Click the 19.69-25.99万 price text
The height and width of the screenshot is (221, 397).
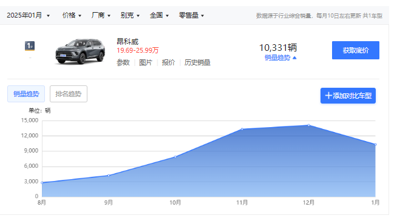[137, 50]
